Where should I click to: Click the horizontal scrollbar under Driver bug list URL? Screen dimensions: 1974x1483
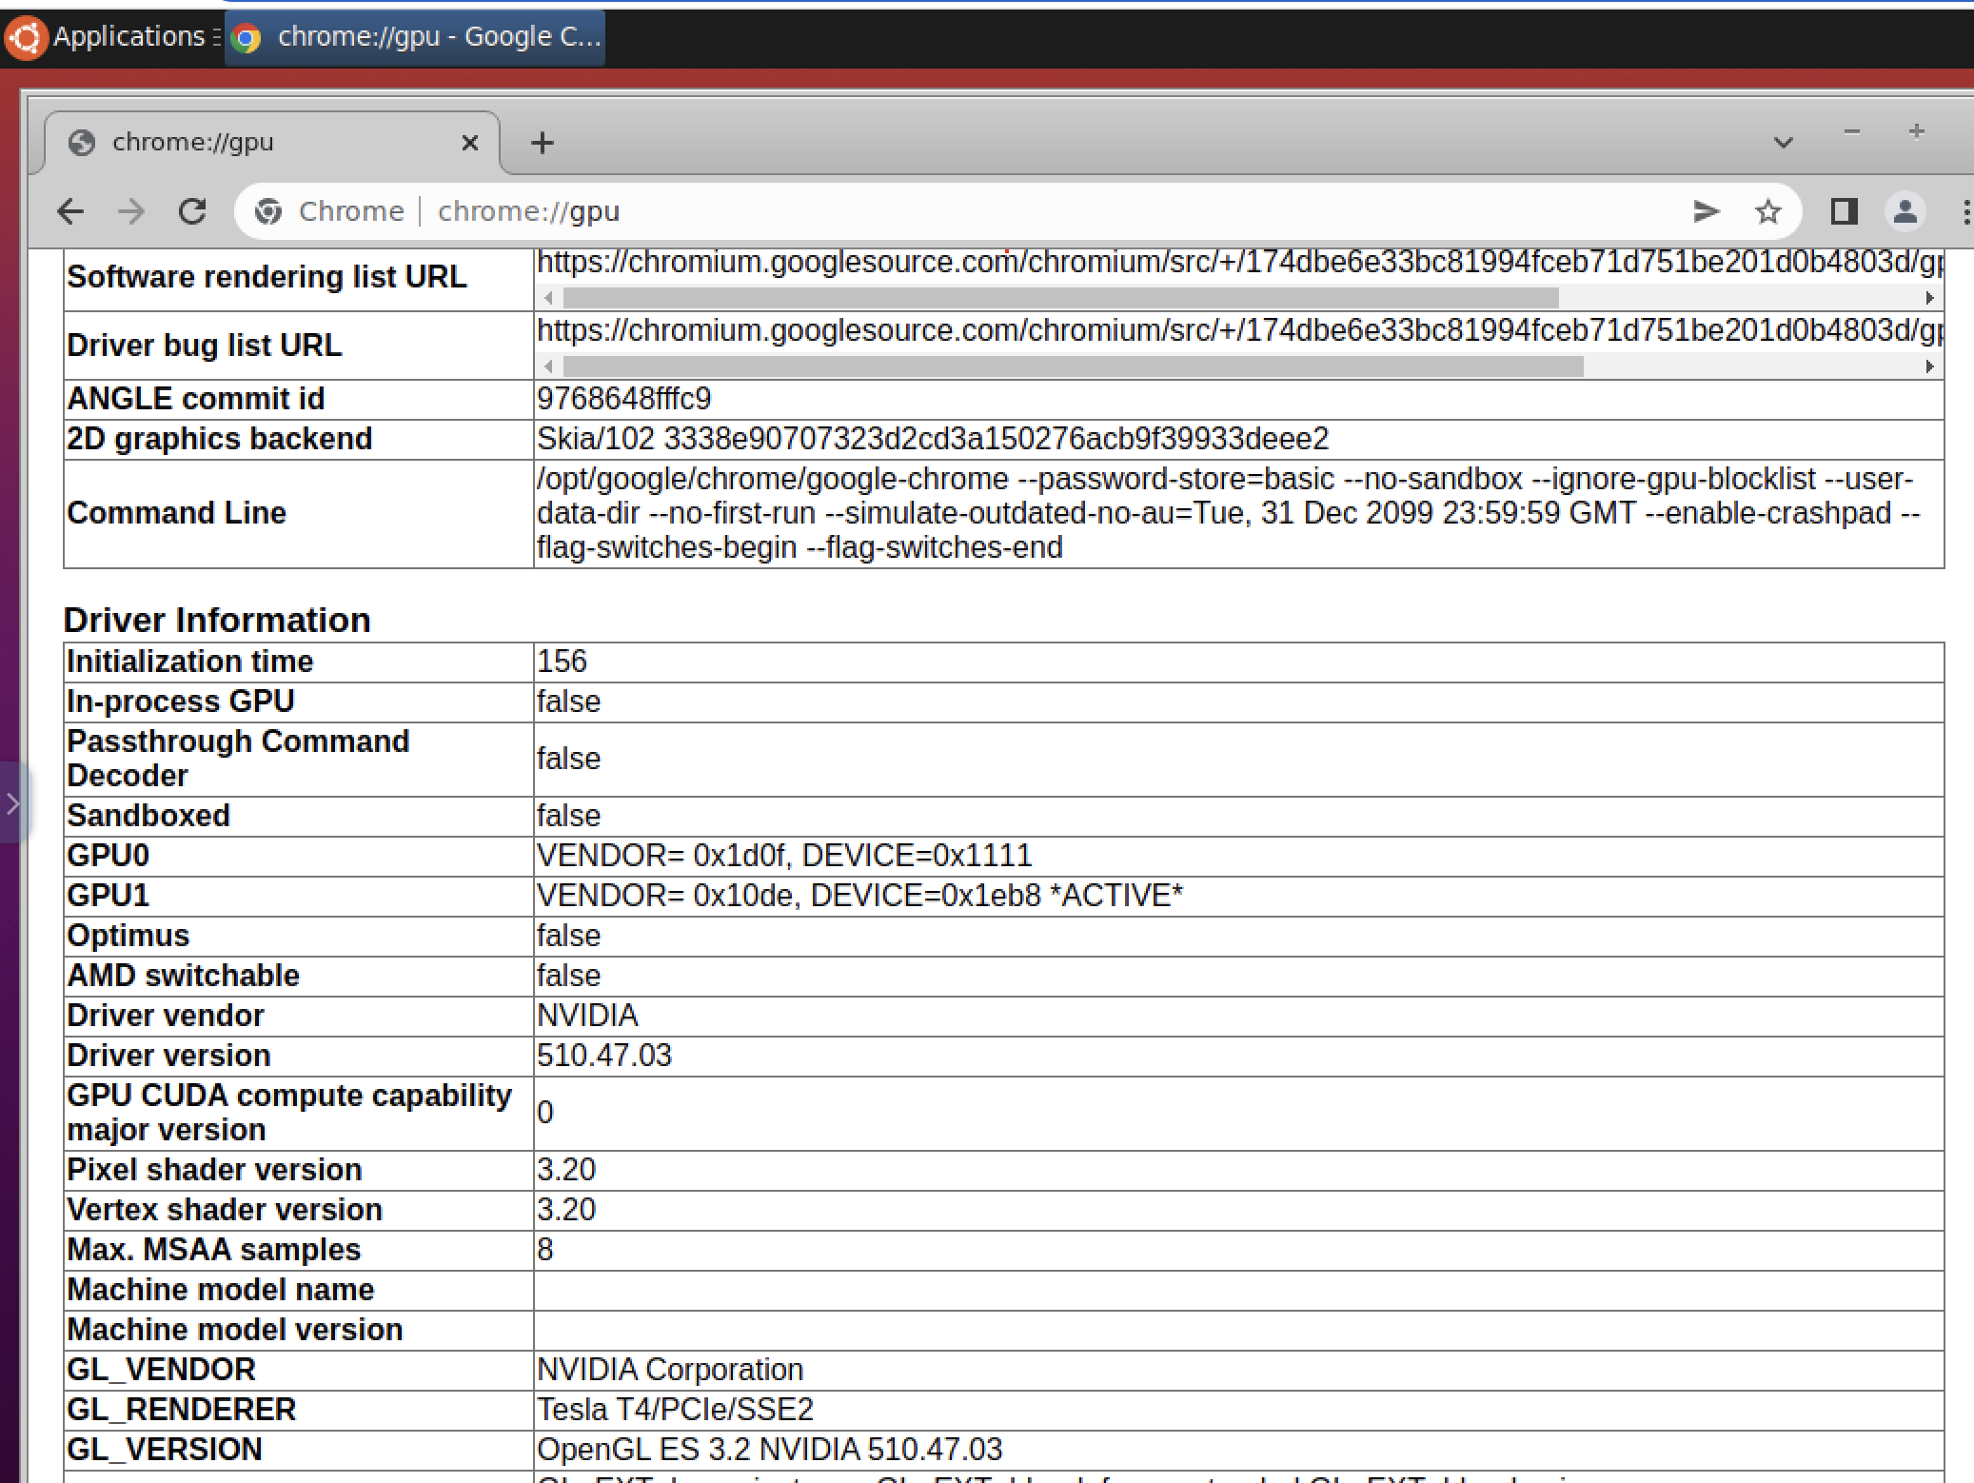coord(1064,365)
